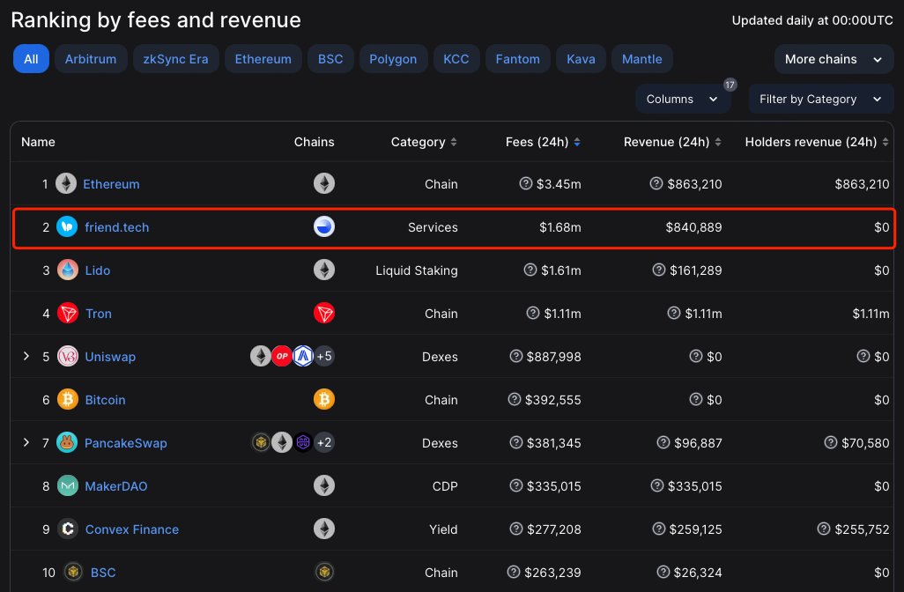Open the Lido protocol link
The height and width of the screenshot is (592, 904).
pos(98,270)
